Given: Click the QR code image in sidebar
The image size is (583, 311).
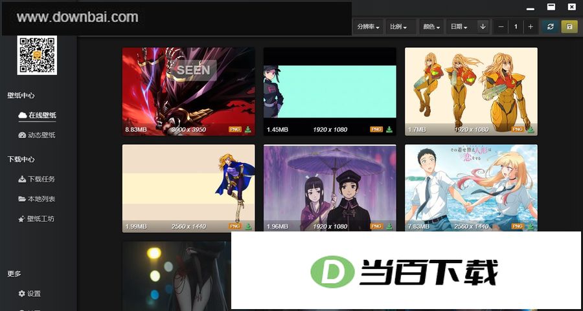Looking at the screenshot, I should (x=37, y=55).
